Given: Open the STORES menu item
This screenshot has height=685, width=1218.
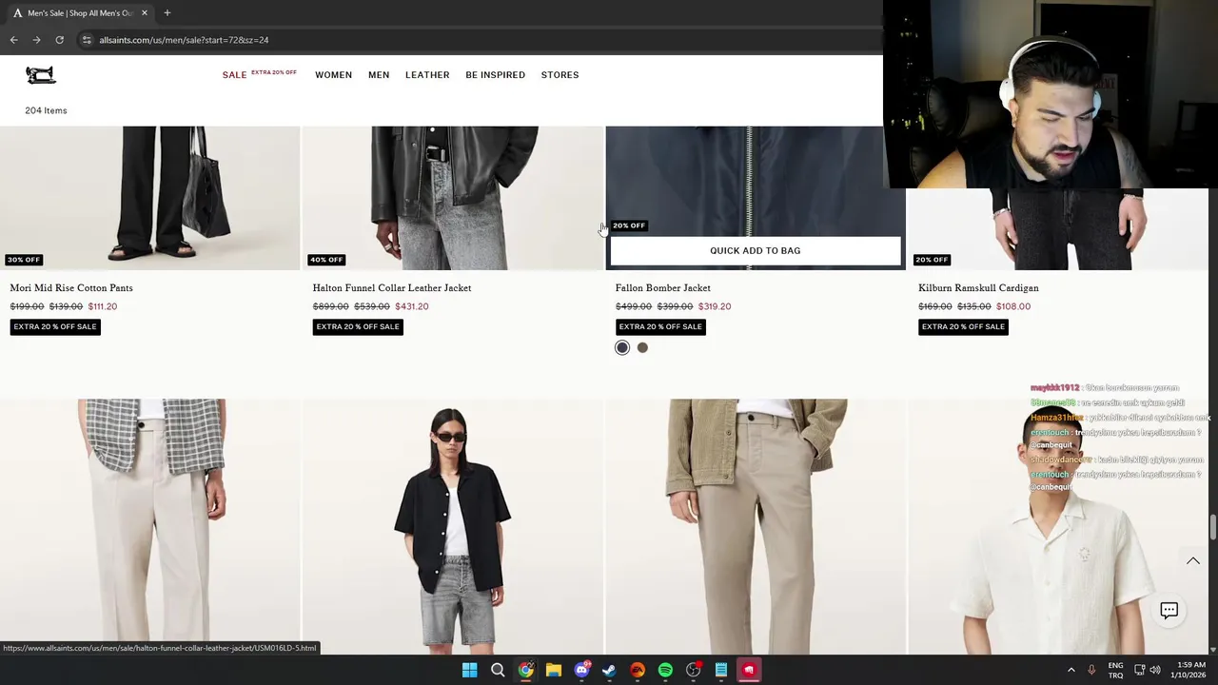Looking at the screenshot, I should [x=560, y=75].
